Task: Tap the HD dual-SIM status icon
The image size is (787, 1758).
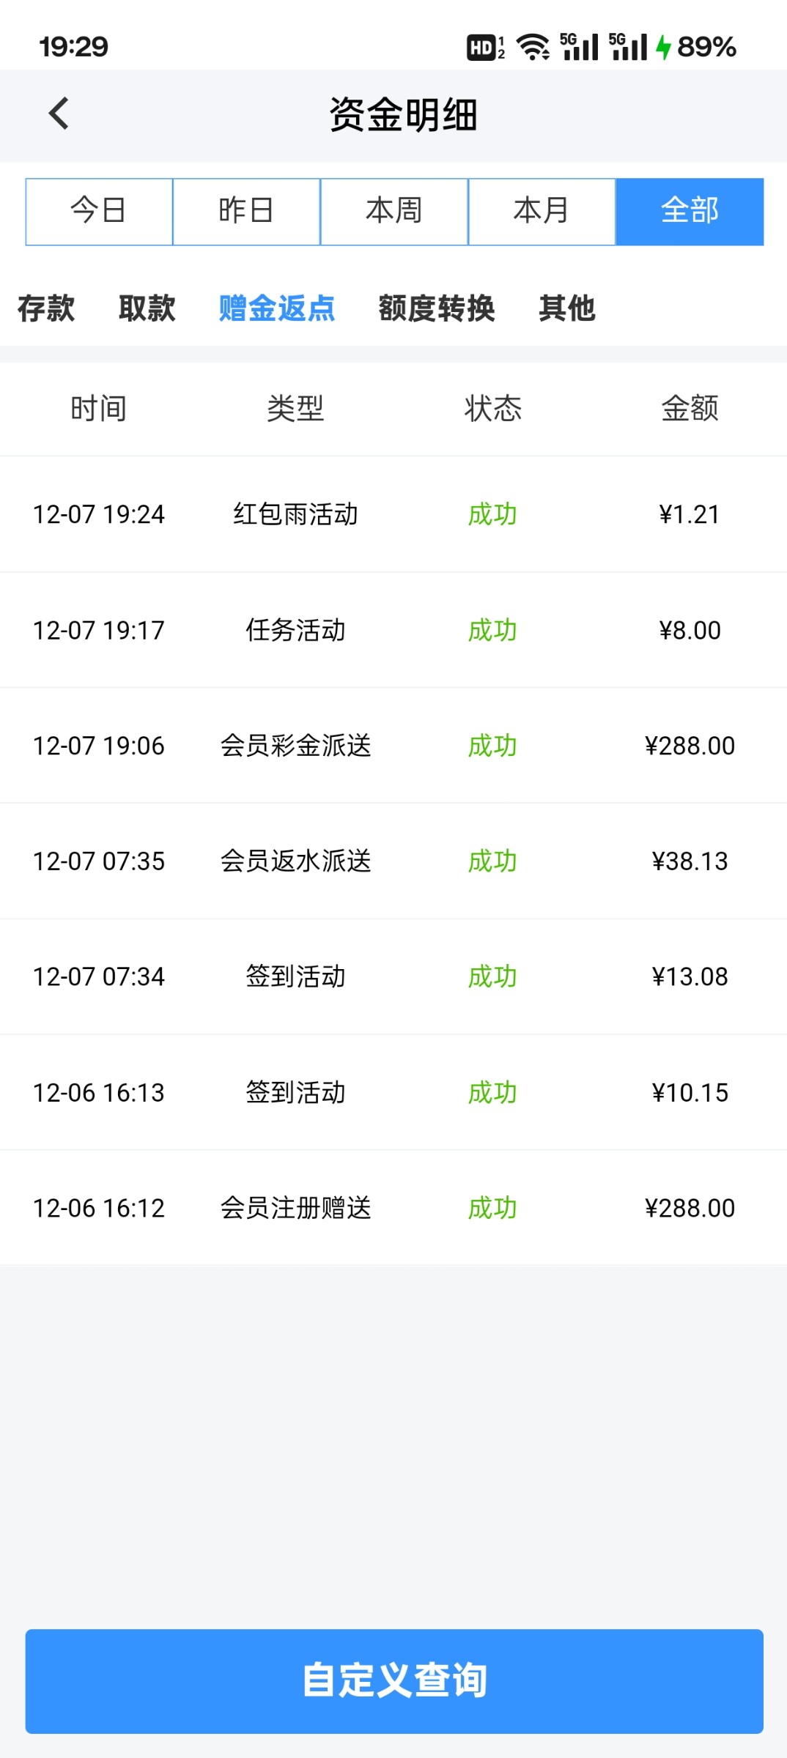Action: [485, 47]
